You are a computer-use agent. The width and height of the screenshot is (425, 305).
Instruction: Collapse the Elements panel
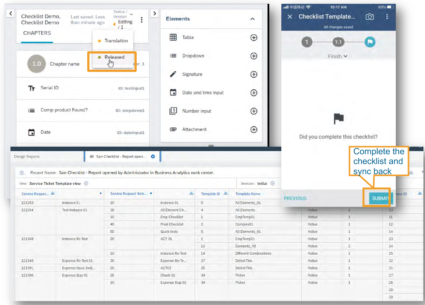[x=252, y=19]
